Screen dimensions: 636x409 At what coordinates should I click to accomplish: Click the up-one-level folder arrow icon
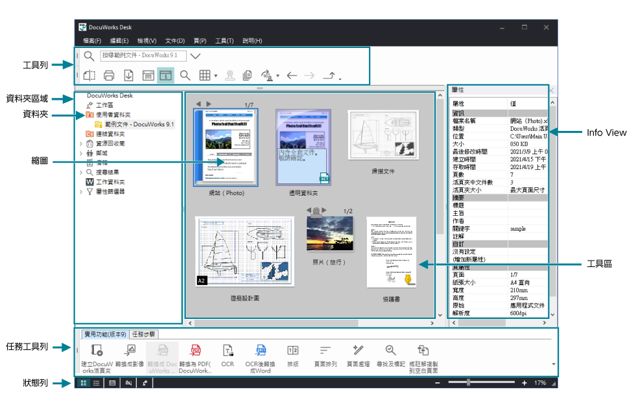(x=330, y=75)
